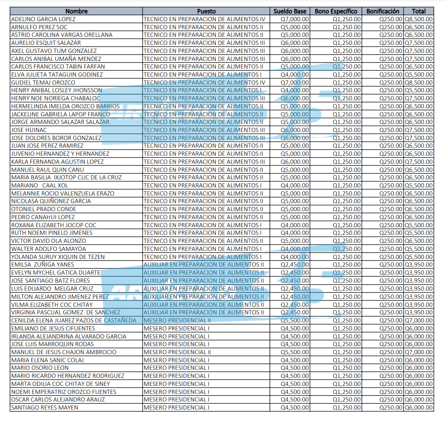Click Puesto of Manuel de Jesus Chajon Ambrocio
The height and width of the screenshot is (421, 446).
177,352
